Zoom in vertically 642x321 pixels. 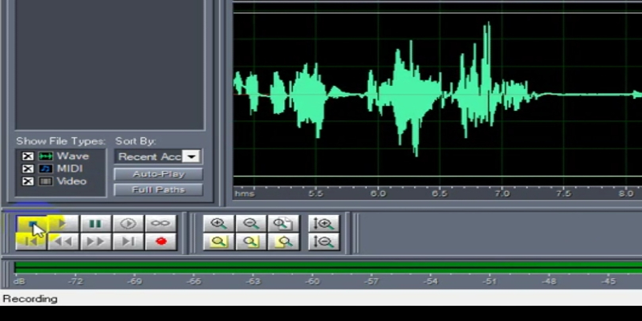pyautogui.click(x=323, y=224)
